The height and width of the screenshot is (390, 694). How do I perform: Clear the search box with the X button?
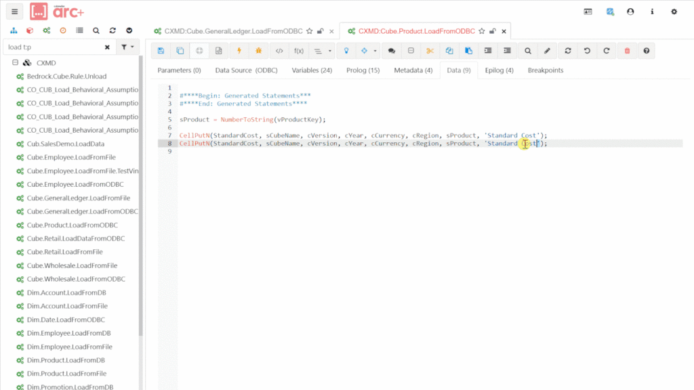click(x=107, y=47)
